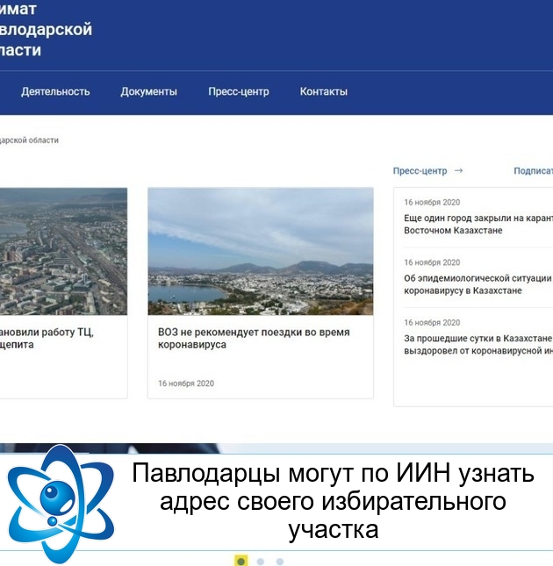
Task: Open the Пресс-центр section heading link
Action: (420, 171)
